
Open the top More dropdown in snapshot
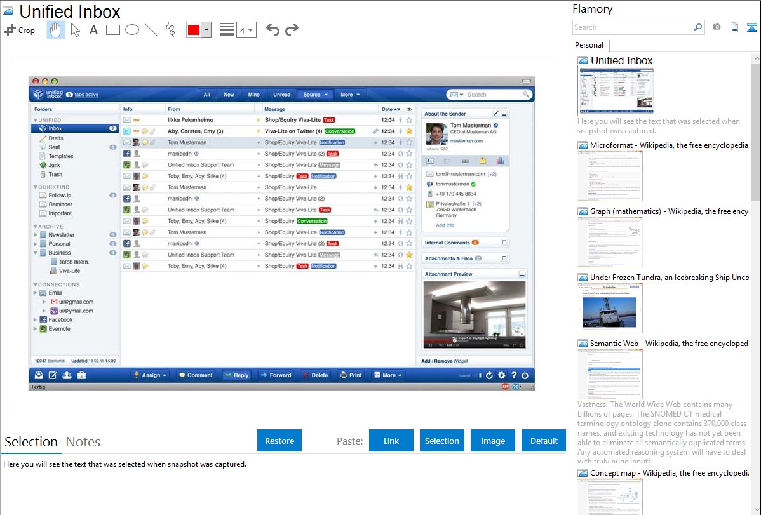(x=350, y=95)
